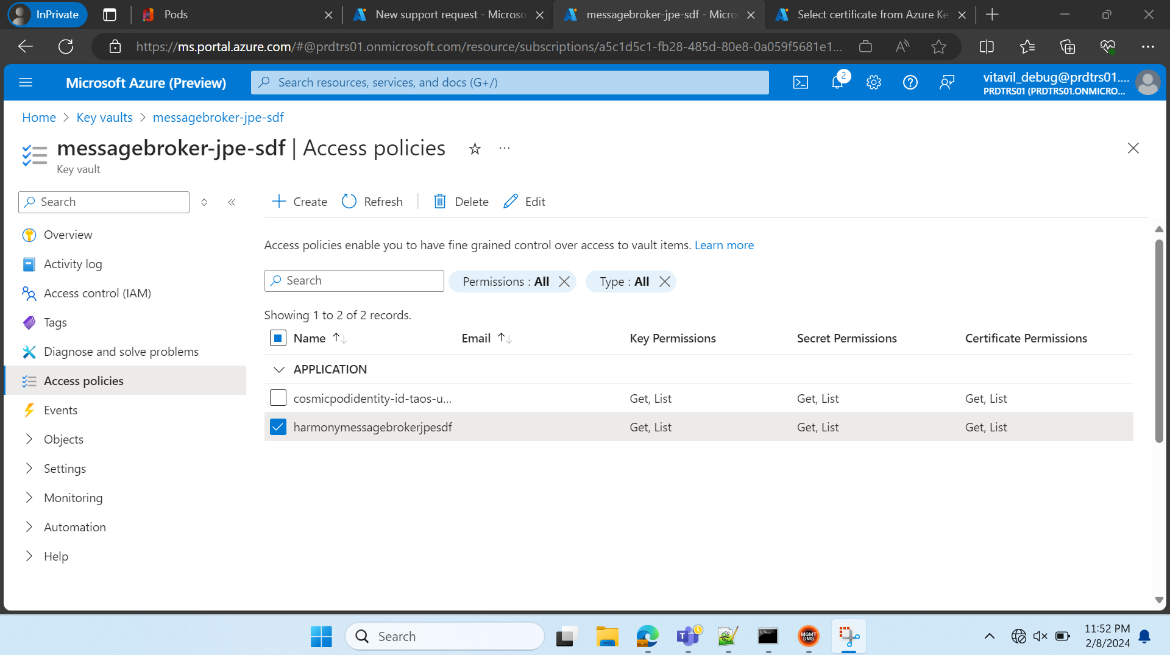Edit the selected access policy
This screenshot has width=1170, height=655.
(x=524, y=202)
